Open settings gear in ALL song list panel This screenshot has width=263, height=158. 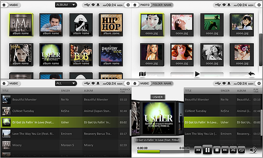tap(128, 83)
